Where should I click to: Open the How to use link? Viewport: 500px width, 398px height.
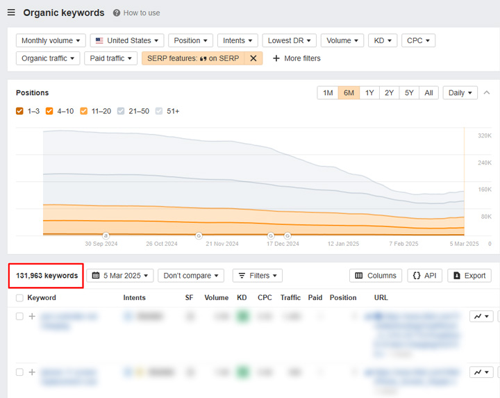point(142,13)
